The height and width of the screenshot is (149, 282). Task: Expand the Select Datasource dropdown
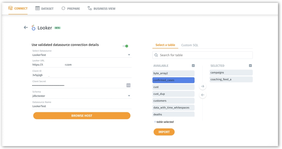tap(129, 55)
